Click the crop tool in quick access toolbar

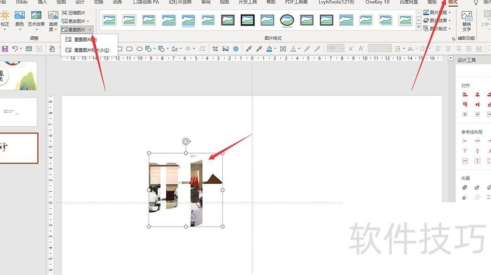pos(215,48)
